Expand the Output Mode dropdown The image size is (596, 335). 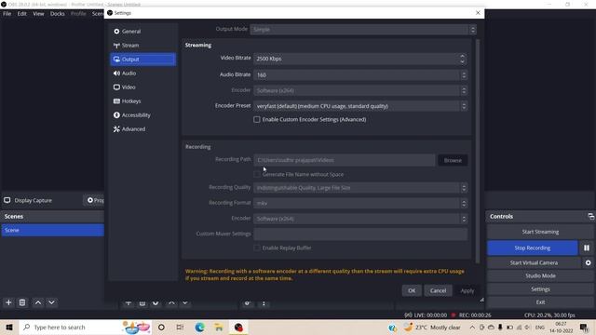click(x=363, y=29)
